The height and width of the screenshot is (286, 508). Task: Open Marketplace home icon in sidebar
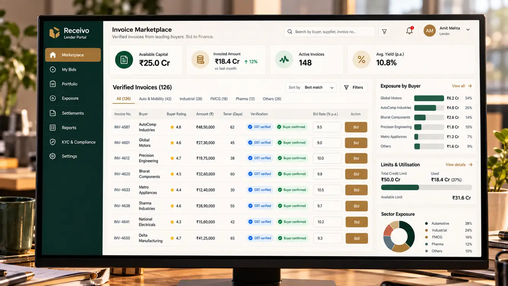coord(53,55)
